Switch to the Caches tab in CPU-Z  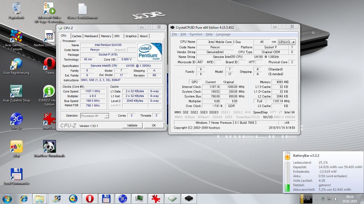pos(77,36)
